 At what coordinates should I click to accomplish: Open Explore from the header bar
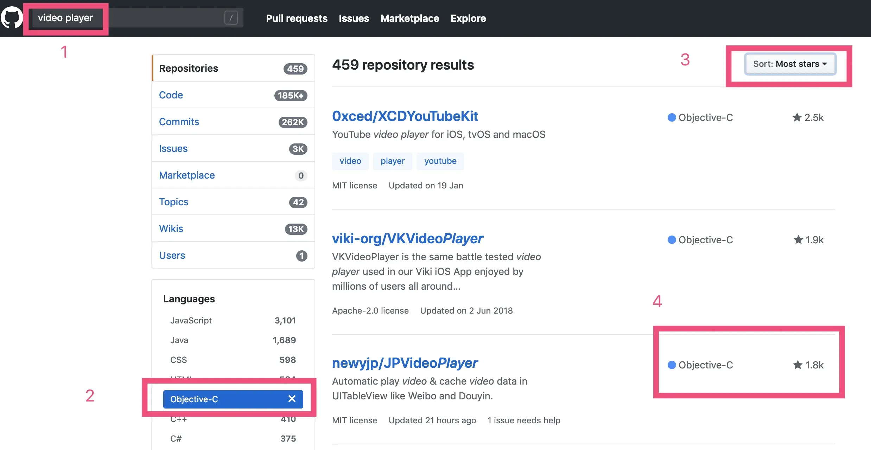(x=468, y=18)
